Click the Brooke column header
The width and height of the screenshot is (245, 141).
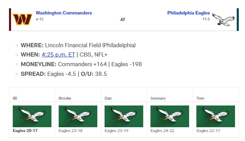coord(65,98)
